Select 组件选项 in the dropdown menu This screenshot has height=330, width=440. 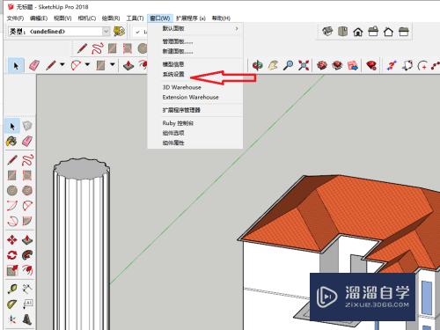tap(173, 133)
